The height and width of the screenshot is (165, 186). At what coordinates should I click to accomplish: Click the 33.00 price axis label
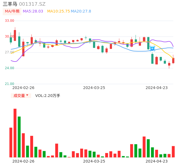(x=10, y=21)
